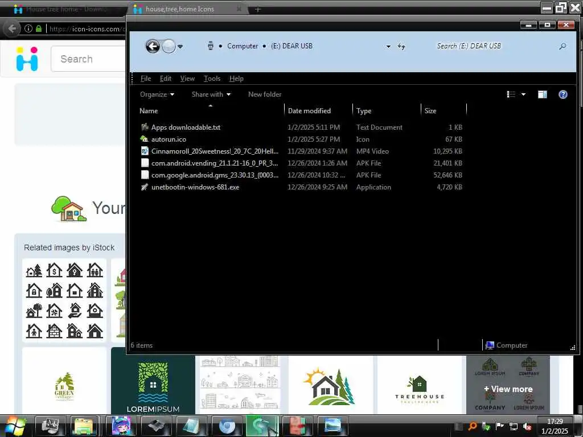Open the black house icon set thumbnail
Screen dimensions: 583x437
coord(64,300)
